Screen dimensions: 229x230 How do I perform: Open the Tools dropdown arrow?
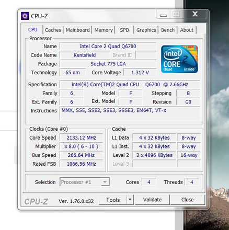click(130, 200)
